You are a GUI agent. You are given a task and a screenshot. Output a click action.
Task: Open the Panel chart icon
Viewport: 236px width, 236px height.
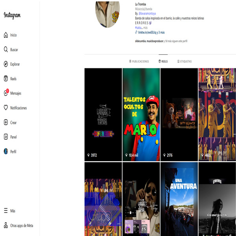pyautogui.click(x=6, y=137)
